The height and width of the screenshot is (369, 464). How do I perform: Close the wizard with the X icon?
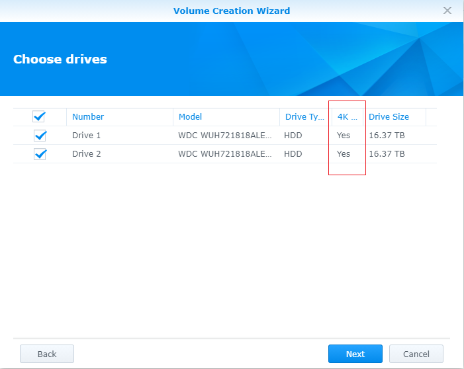coord(447,11)
